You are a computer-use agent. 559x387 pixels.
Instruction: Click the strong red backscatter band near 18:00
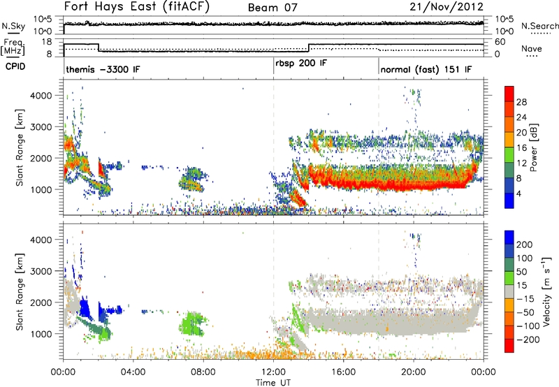[x=378, y=184]
